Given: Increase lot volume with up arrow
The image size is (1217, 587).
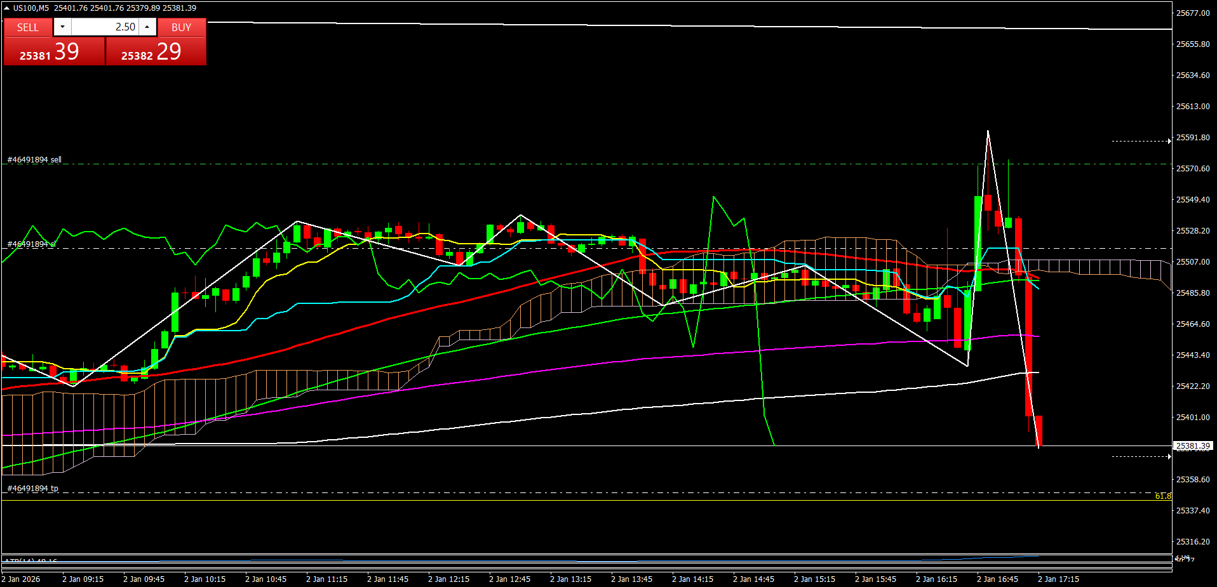Looking at the screenshot, I should point(147,27).
